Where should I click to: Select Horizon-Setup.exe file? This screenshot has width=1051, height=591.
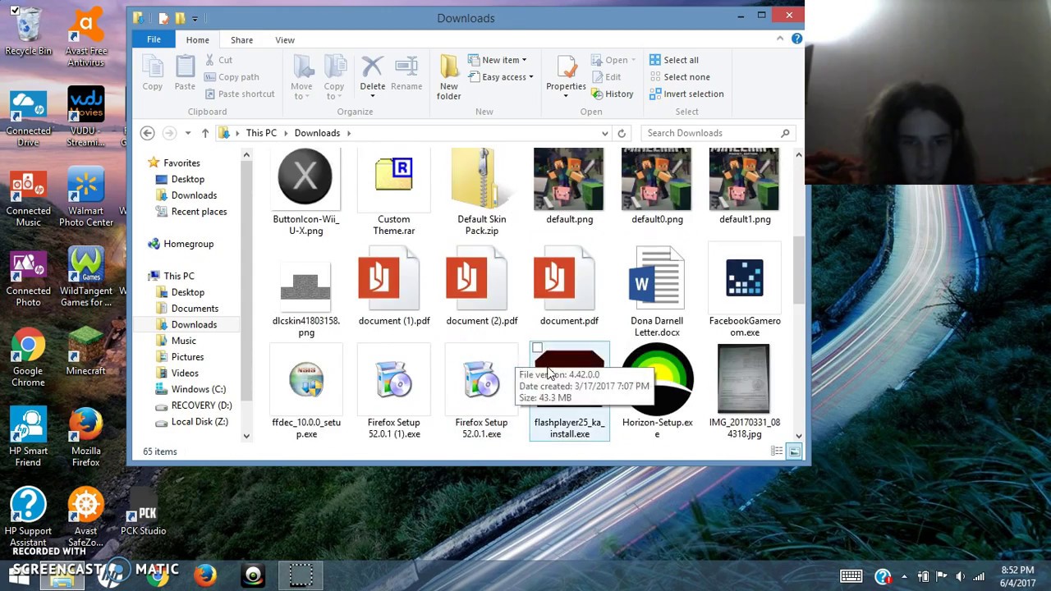(657, 392)
